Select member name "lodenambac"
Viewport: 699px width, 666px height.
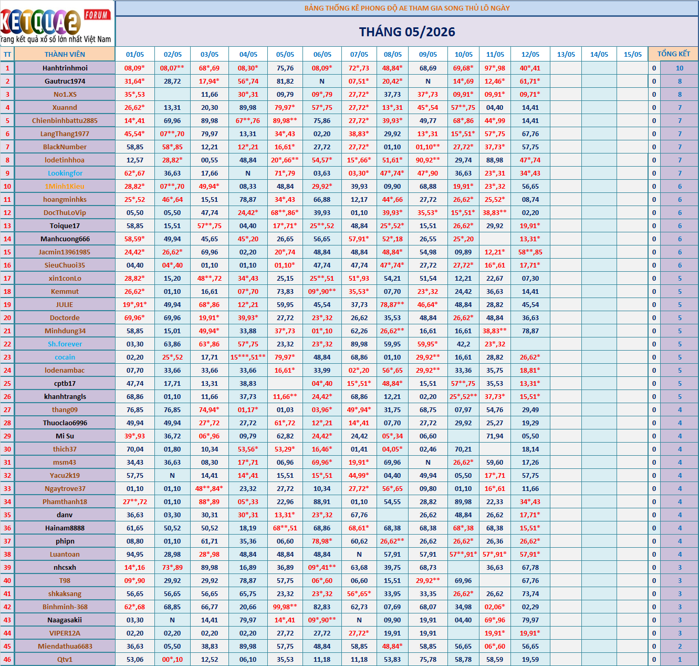point(65,370)
